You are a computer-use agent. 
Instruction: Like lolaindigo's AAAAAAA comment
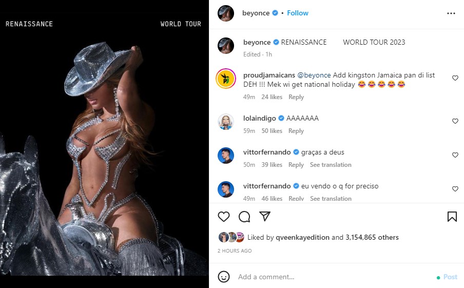coord(455,121)
